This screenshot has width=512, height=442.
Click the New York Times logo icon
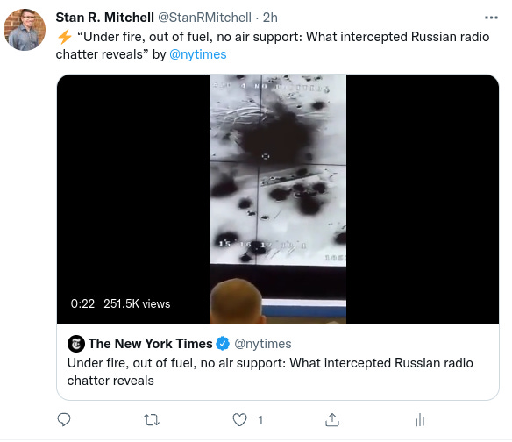76,344
